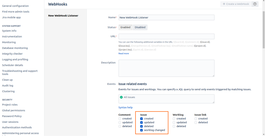Open Project roles page
Image resolution: width=265 pixels, height=136 pixels.
[x=10, y=105]
